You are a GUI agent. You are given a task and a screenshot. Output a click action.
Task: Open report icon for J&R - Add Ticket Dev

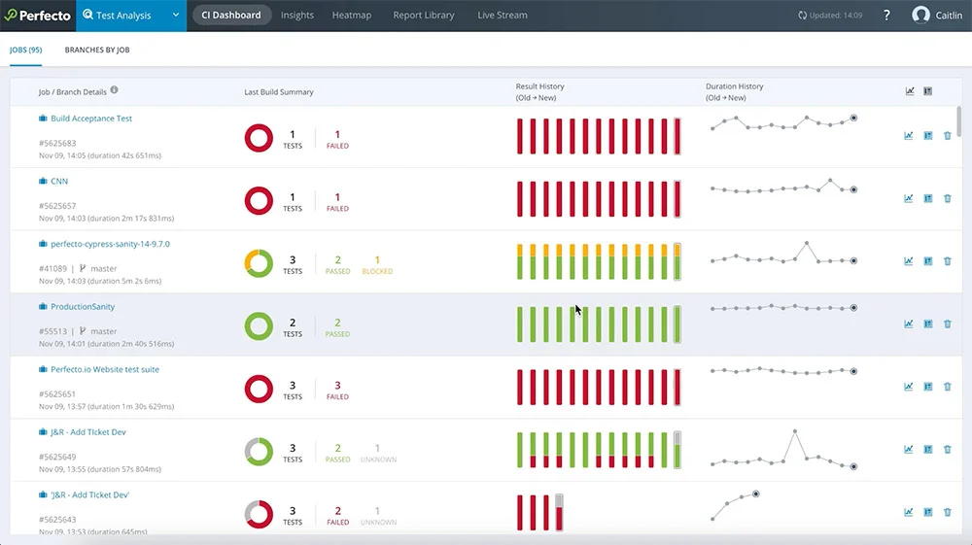(928, 450)
